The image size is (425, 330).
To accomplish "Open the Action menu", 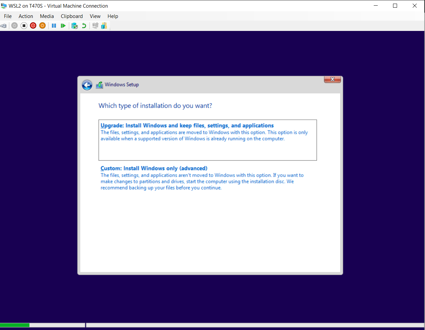I will 26,16.
